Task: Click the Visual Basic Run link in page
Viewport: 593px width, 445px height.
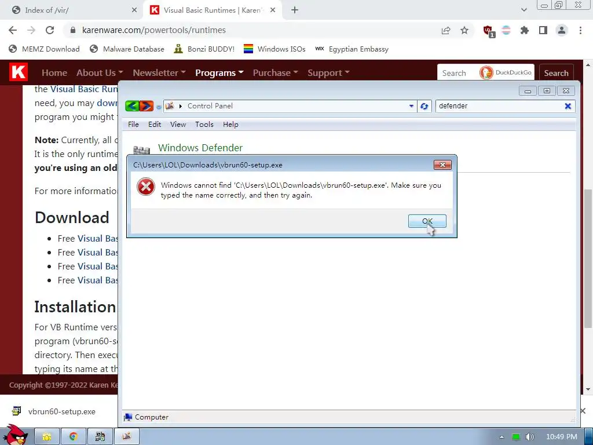Action: tap(84, 89)
